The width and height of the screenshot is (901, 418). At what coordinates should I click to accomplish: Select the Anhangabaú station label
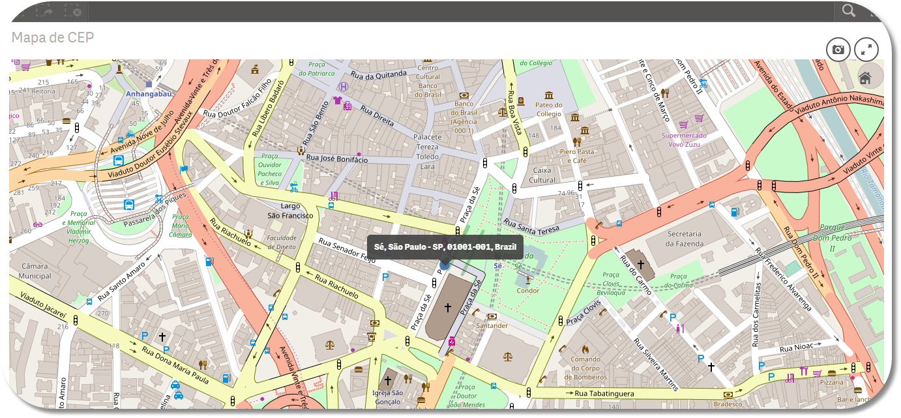tap(148, 94)
